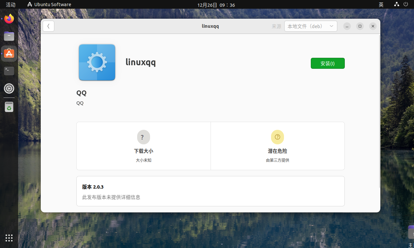Viewport: 414px width, 248px height.
Task: Click the back arrow in the header bar
Action: (x=49, y=26)
